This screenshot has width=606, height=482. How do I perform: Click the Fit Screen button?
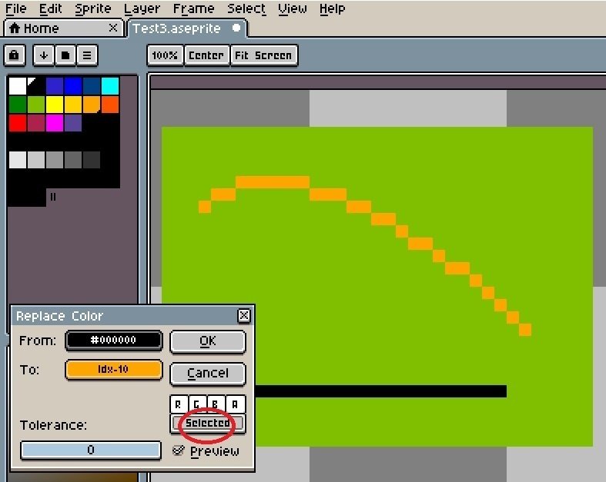[x=263, y=55]
